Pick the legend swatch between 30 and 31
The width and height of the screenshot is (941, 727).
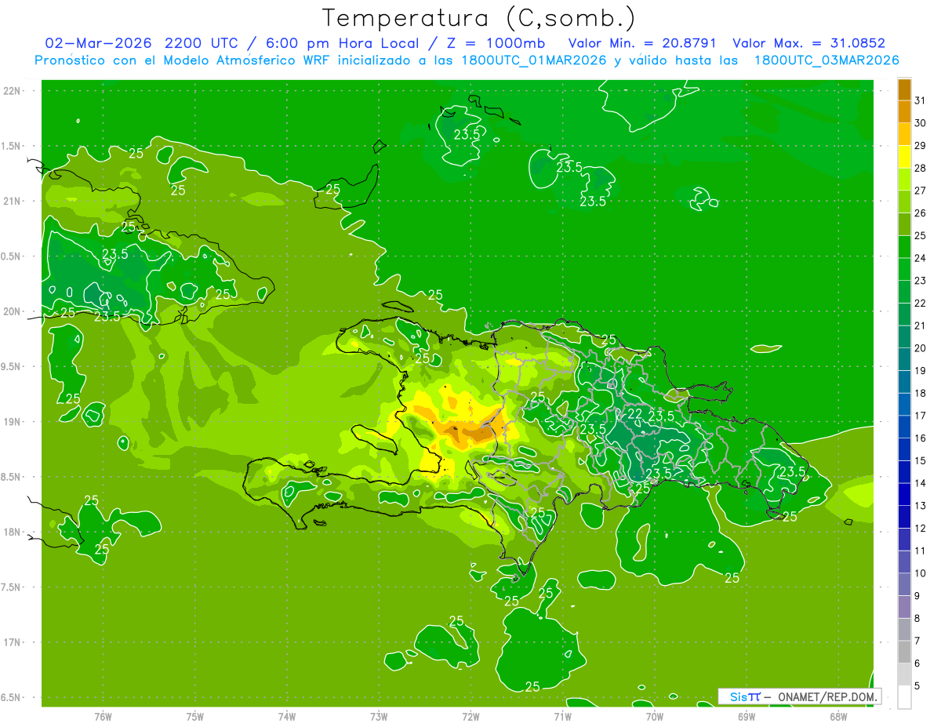pyautogui.click(x=904, y=112)
